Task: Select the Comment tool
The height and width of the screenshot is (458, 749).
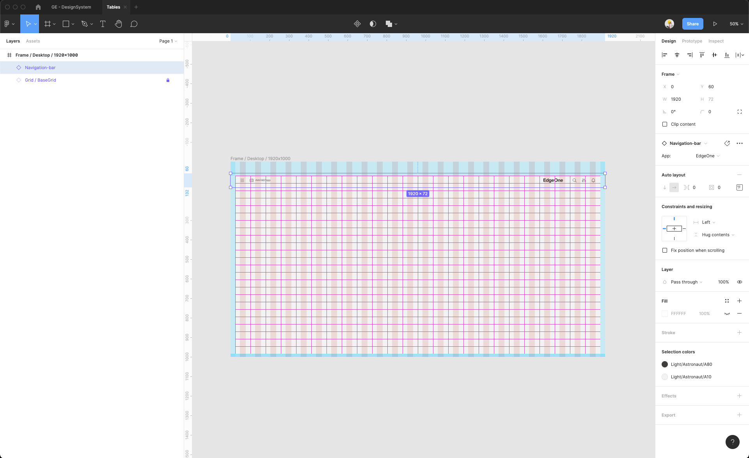Action: (x=134, y=24)
